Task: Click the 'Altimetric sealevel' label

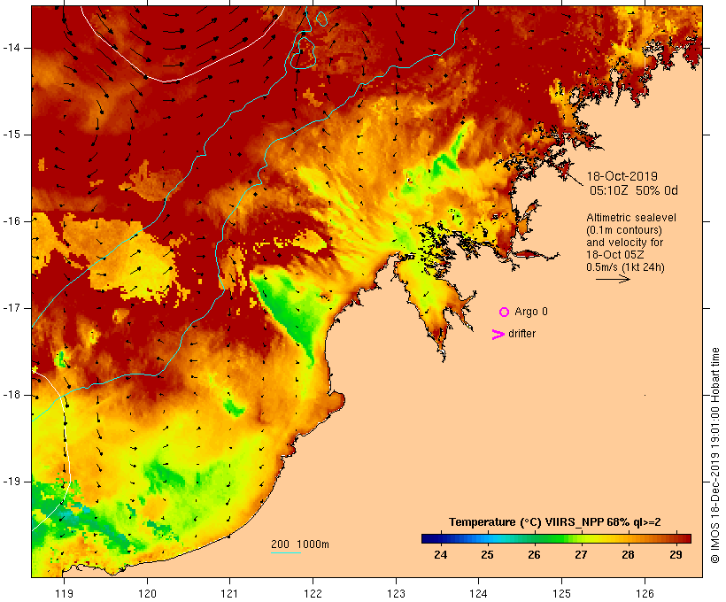Action: coord(631,218)
